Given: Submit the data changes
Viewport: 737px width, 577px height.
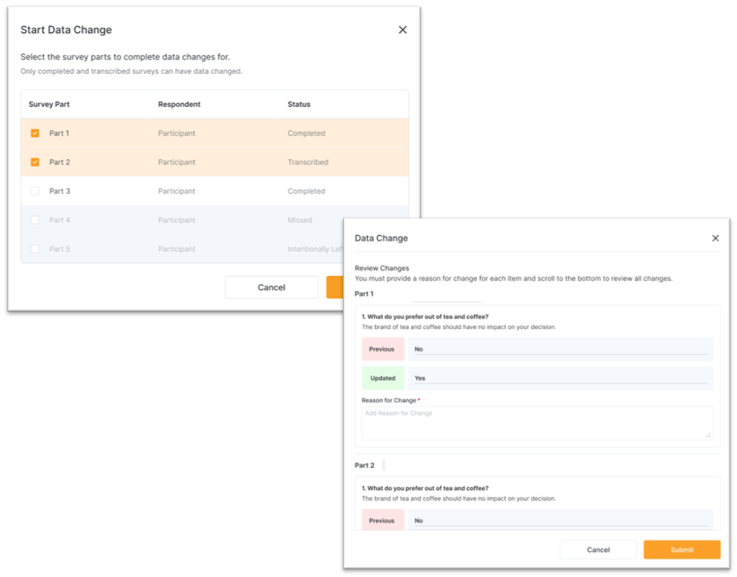Looking at the screenshot, I should pos(681,550).
